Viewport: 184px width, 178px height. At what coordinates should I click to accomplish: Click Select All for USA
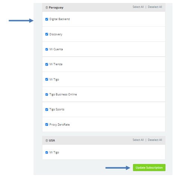[138, 140]
